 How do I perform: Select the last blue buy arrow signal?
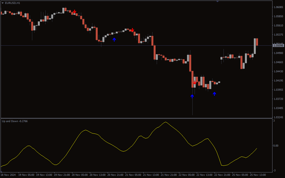click(x=214, y=94)
